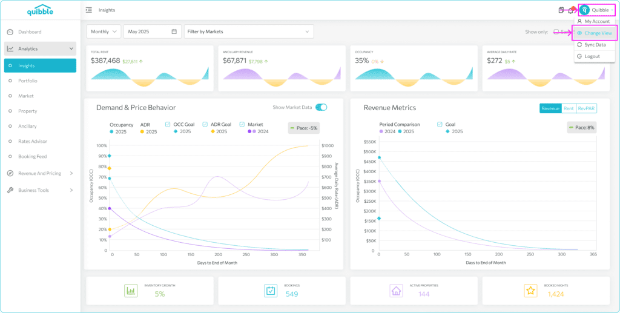Click the Booked Nights value 1,424

(x=556, y=294)
